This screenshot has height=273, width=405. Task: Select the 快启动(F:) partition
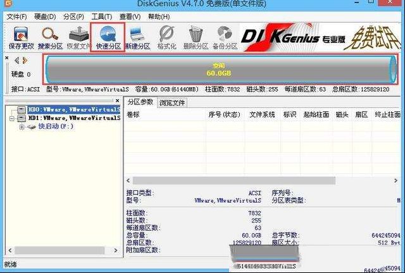click(x=56, y=126)
